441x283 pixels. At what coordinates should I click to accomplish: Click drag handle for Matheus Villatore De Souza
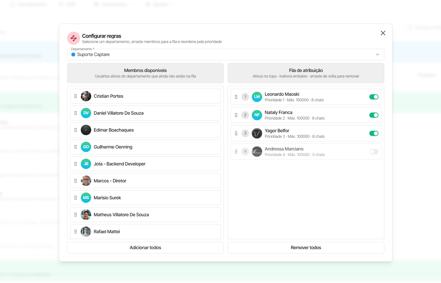tap(76, 215)
